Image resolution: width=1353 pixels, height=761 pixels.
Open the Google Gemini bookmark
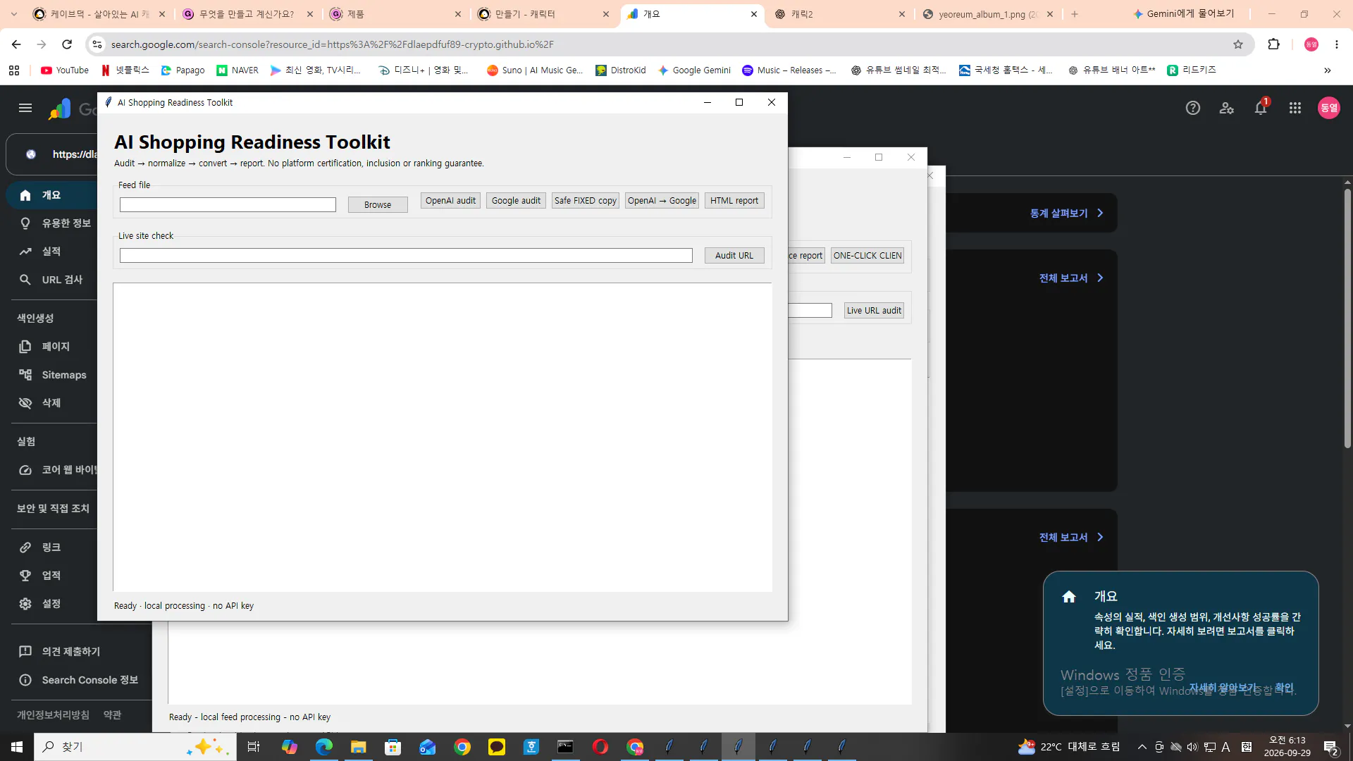pyautogui.click(x=694, y=70)
